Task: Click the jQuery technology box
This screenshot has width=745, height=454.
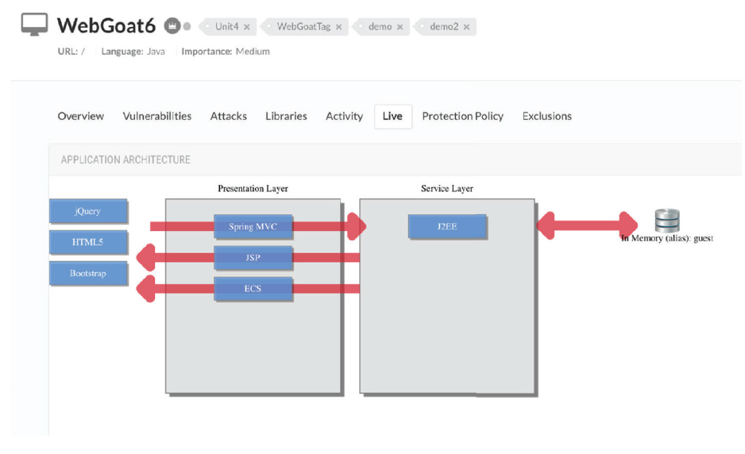Action: (87, 211)
